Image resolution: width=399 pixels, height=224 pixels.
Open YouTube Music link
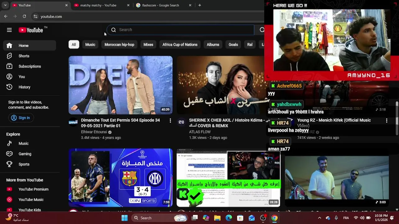click(29, 200)
